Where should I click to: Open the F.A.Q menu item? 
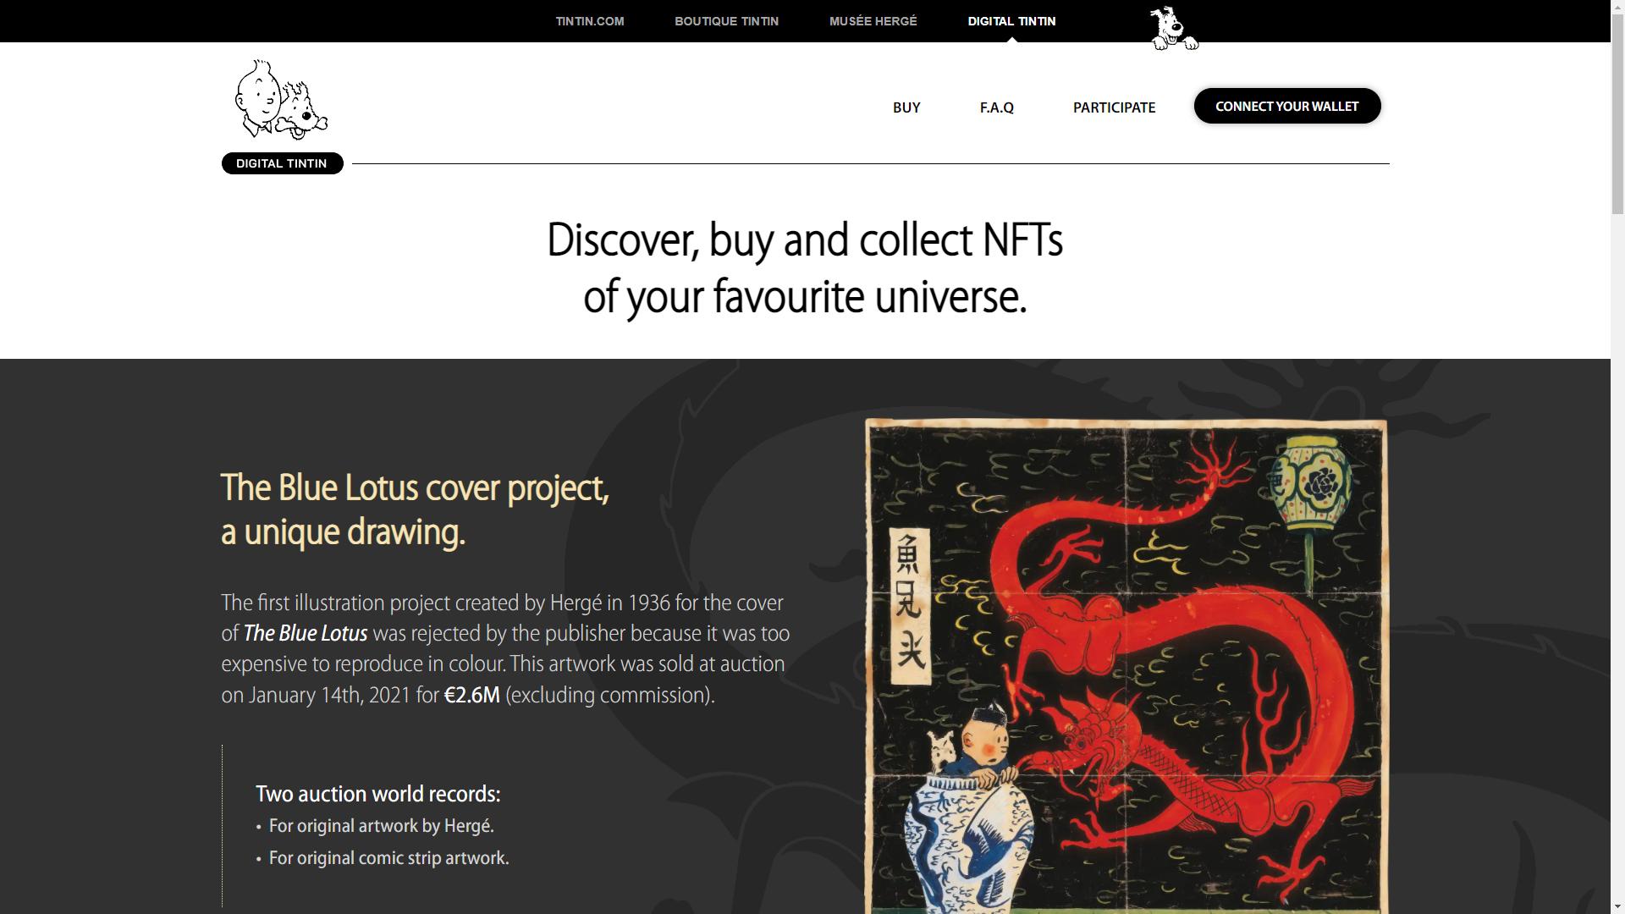point(997,107)
